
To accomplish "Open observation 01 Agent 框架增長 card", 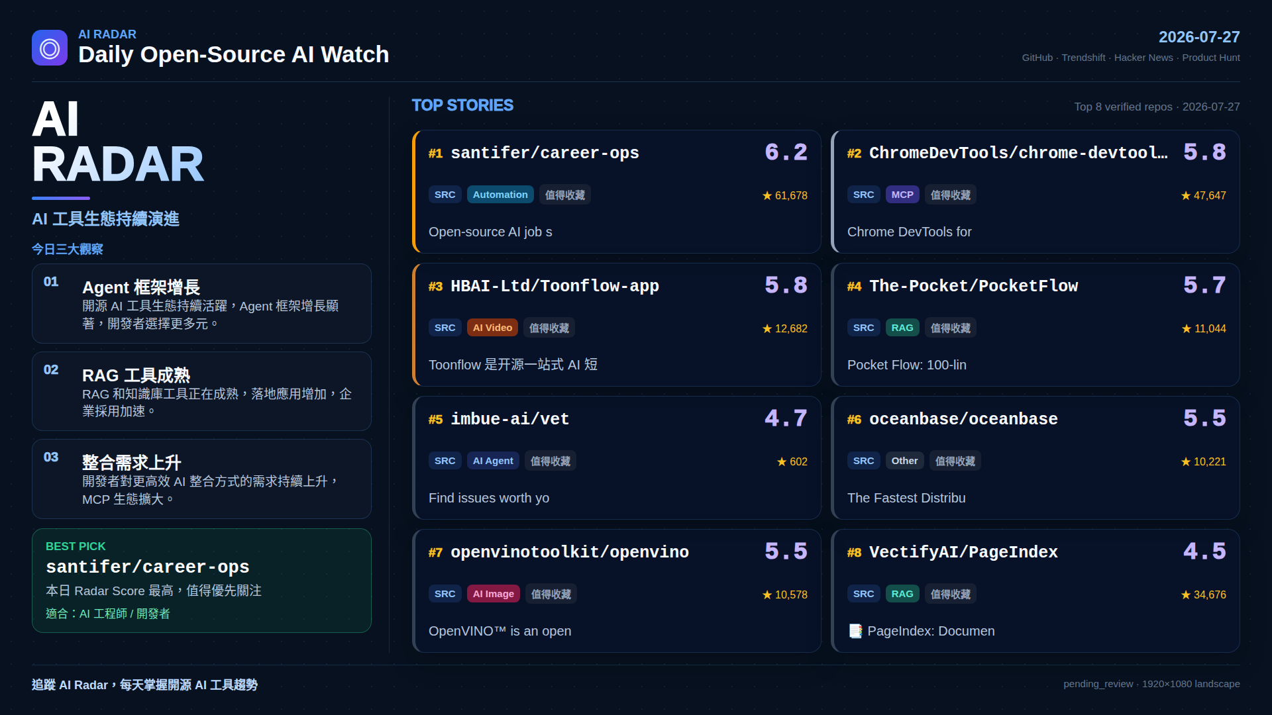I will tap(201, 303).
